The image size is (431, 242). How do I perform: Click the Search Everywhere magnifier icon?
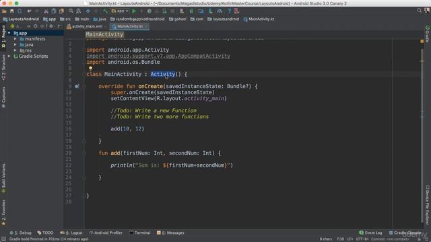tap(419, 11)
